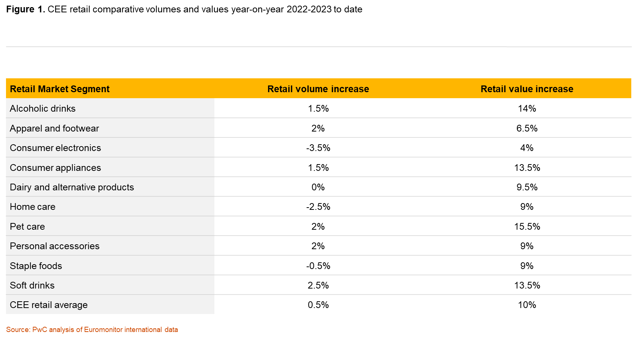Click the Dairy and alternative products cell
632x338 pixels.
click(x=72, y=187)
